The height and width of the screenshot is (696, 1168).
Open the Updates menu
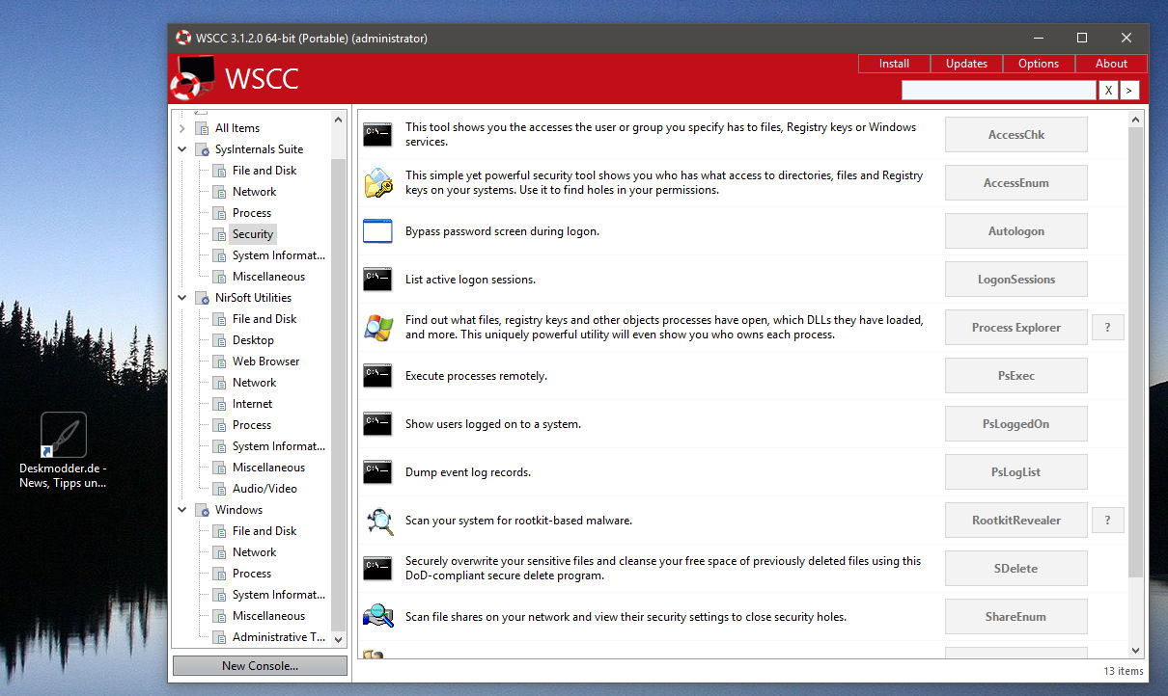(x=966, y=64)
